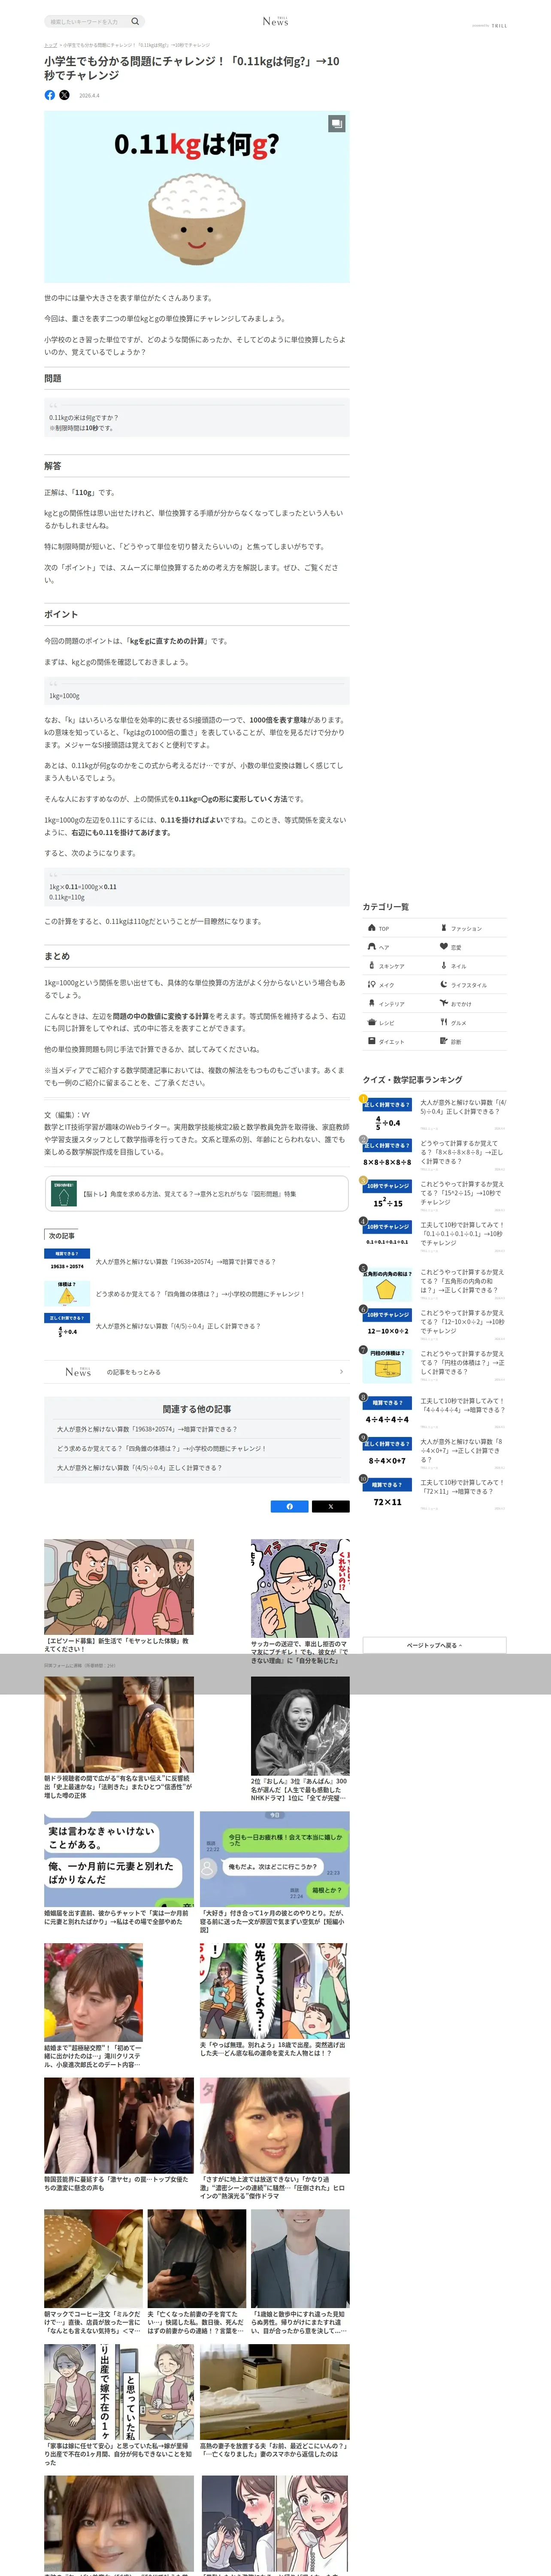This screenshot has width=551, height=2576.
Task: Open ranking thumbnail for 五角形の内角の和
Action: [x=387, y=1284]
